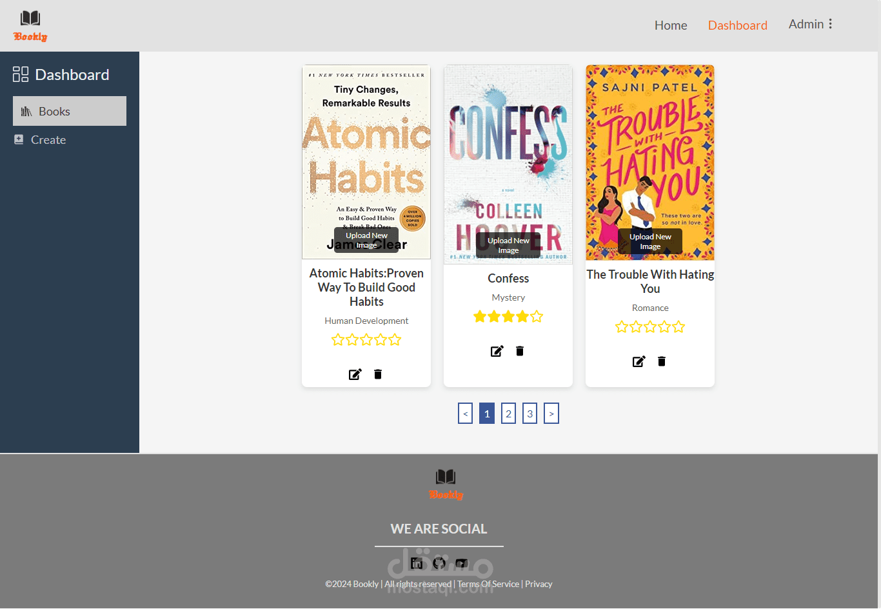The height and width of the screenshot is (609, 881).
Task: Select page 1 in pagination
Action: click(x=487, y=414)
